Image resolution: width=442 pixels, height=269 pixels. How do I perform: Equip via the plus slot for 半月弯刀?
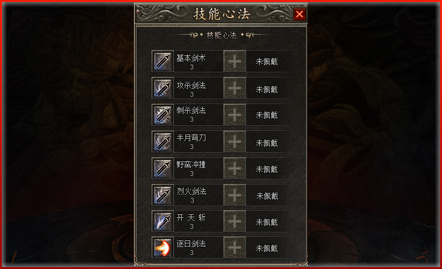pos(235,142)
